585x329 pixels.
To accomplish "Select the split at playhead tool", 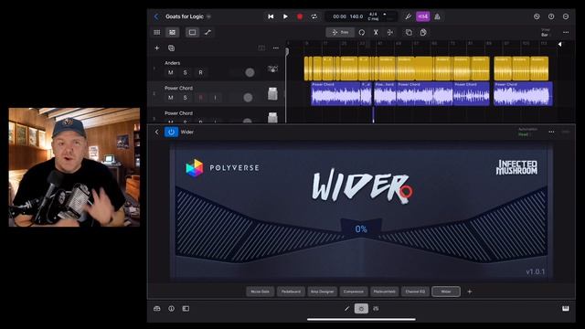I will coord(390,33).
